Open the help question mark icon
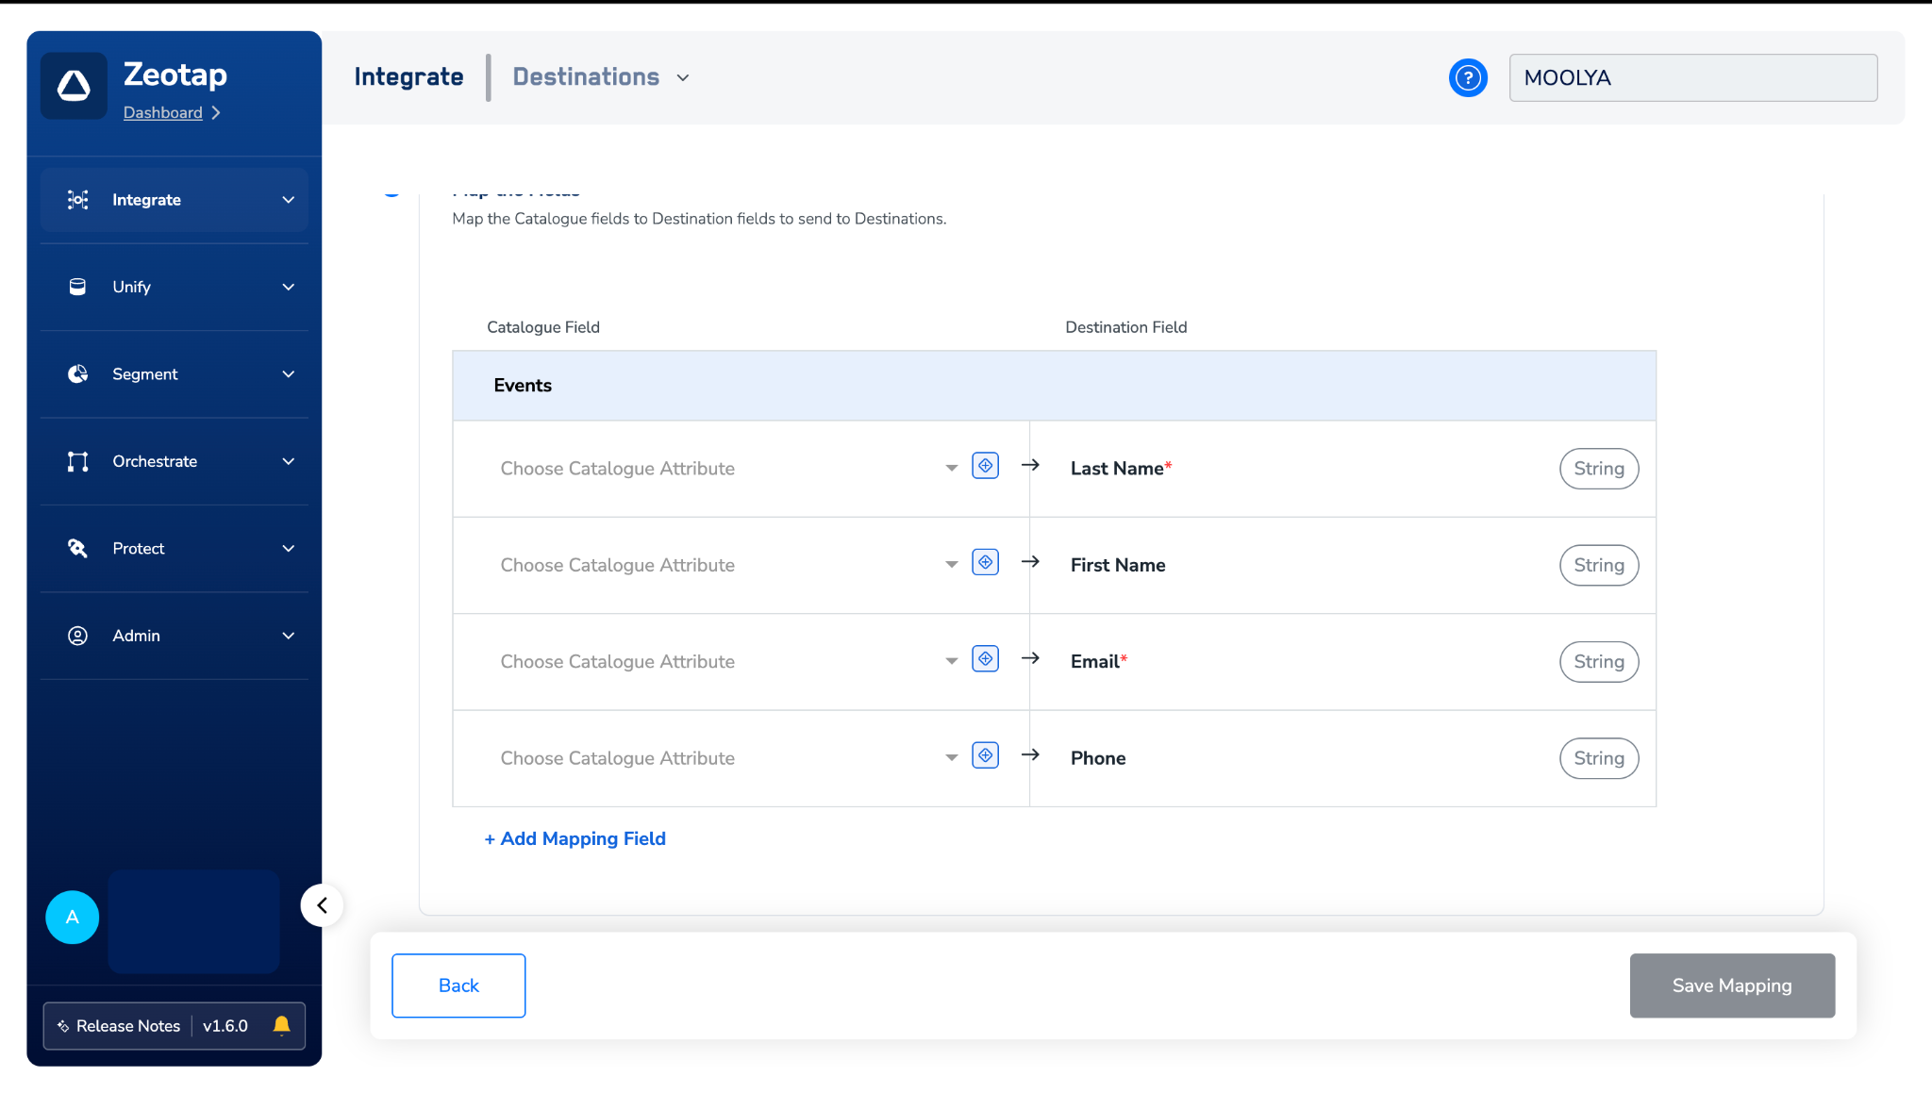This screenshot has height=1093, width=1932. (1468, 78)
